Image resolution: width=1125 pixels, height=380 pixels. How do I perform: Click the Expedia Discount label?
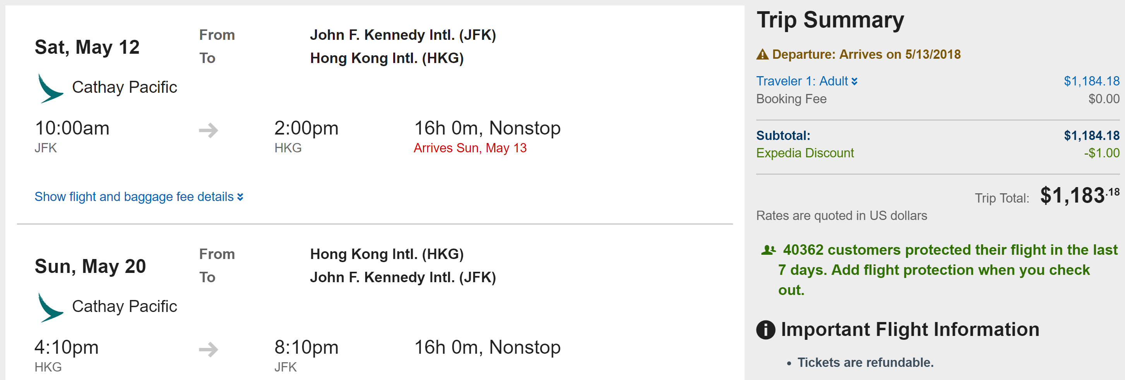pos(805,153)
